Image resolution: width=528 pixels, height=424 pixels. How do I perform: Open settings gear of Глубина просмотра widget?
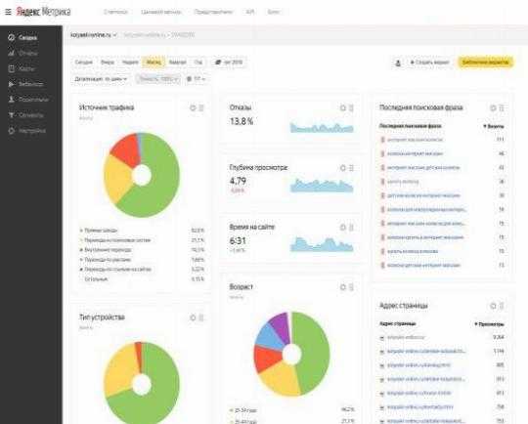pos(343,168)
